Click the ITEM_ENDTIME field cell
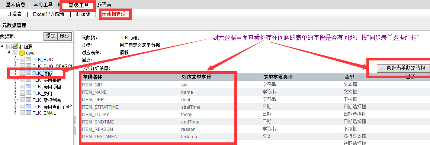Viewport: 430px width, 145px height. click(98, 122)
